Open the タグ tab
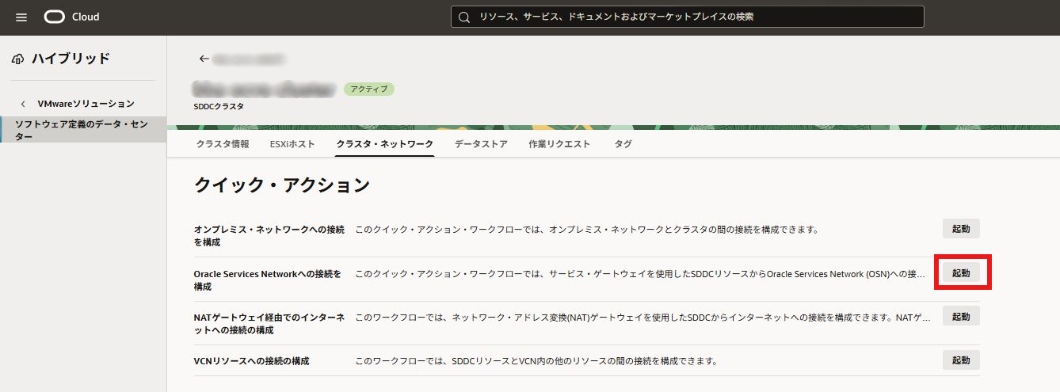Image resolution: width=1060 pixels, height=392 pixels. 623,144
